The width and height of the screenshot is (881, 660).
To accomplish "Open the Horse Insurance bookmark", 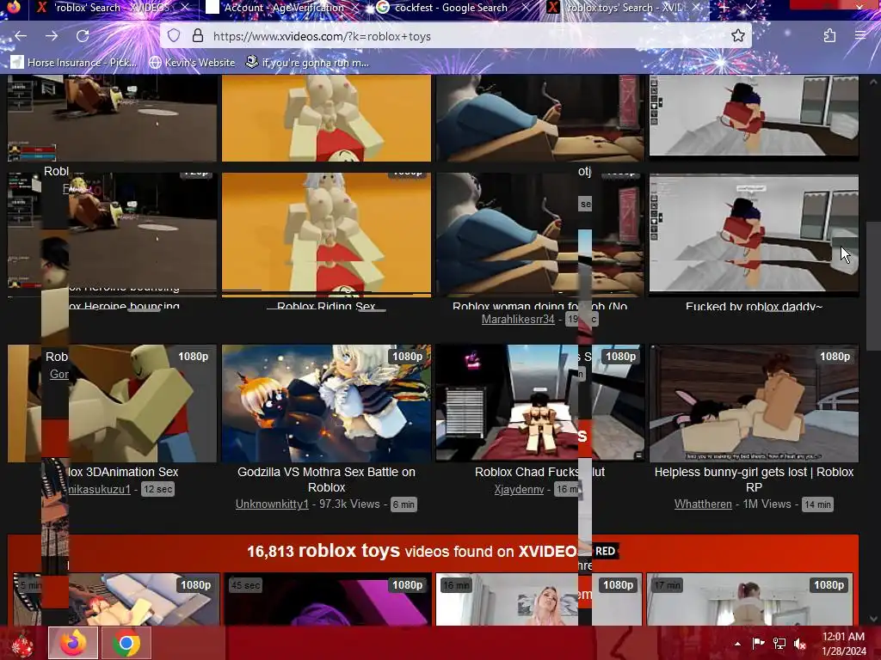I will tap(74, 62).
